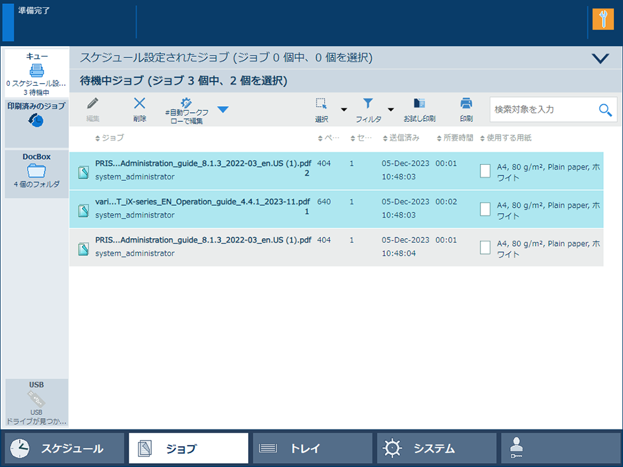Image resolution: width=623 pixels, height=467 pixels.
Task: Click the search input field (検索対象を入力)
Action: coord(541,109)
